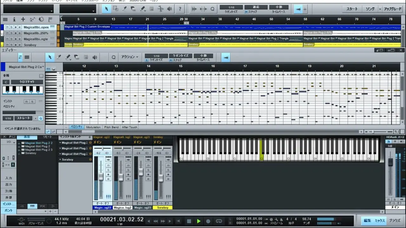Toggle autoscroll button in main toolbar
406x228 pixels.
pyautogui.click(x=298, y=9)
